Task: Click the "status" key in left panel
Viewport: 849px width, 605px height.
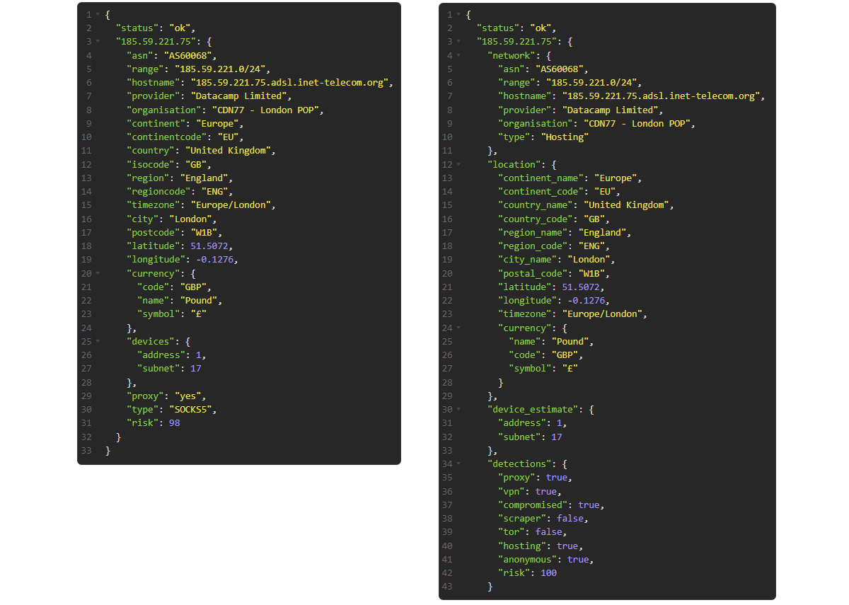Action: [137, 28]
